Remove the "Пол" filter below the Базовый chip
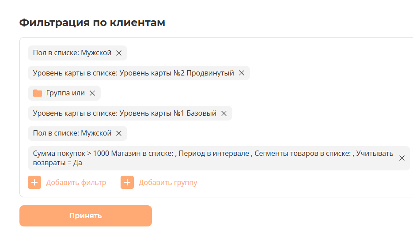413x230 pixels. [118, 133]
